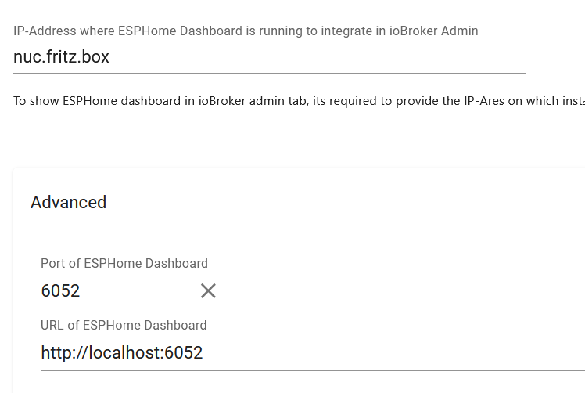The width and height of the screenshot is (585, 393).
Task: Click the URL of ESPHome Dashboard field
Action: [313, 353]
